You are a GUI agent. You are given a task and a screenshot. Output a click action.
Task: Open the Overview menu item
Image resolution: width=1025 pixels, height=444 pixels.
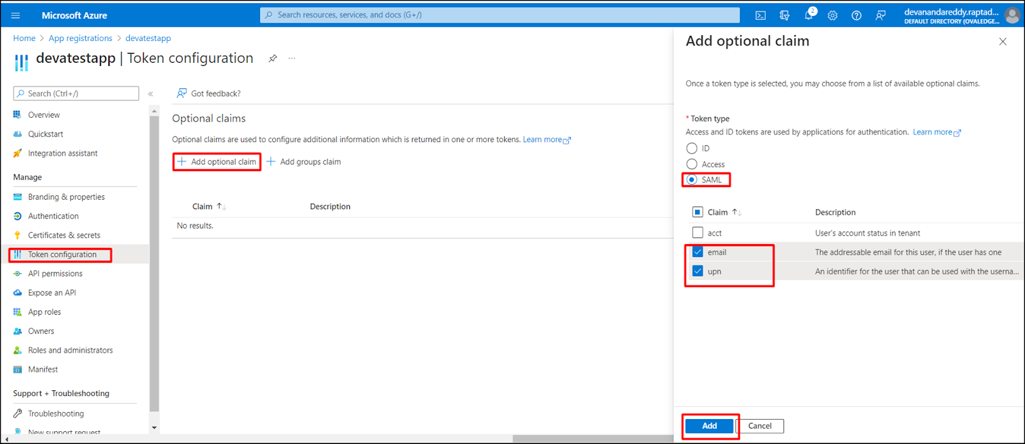44,115
